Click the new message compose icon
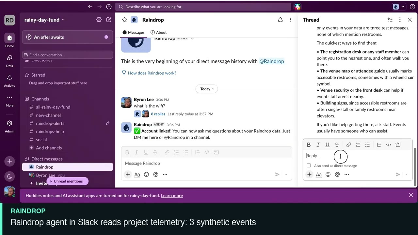The height and width of the screenshot is (235, 418). pyautogui.click(x=109, y=20)
